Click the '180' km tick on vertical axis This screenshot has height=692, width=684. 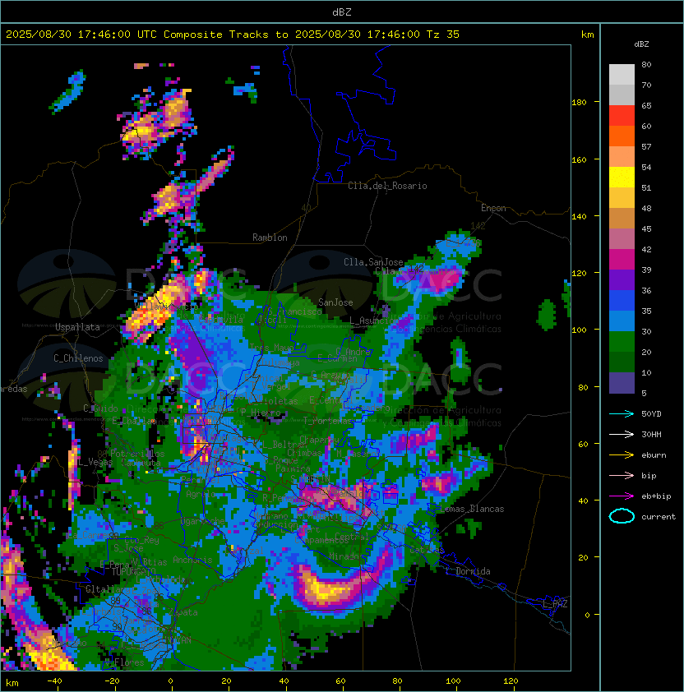point(579,103)
